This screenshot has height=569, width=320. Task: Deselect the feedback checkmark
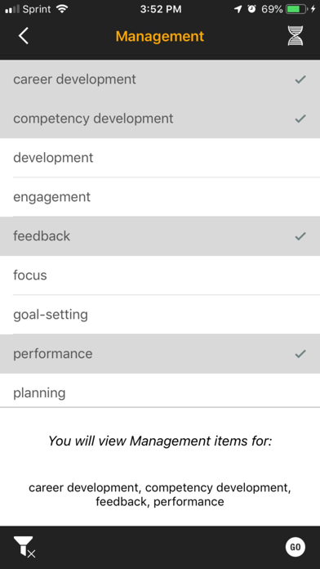[x=300, y=236]
